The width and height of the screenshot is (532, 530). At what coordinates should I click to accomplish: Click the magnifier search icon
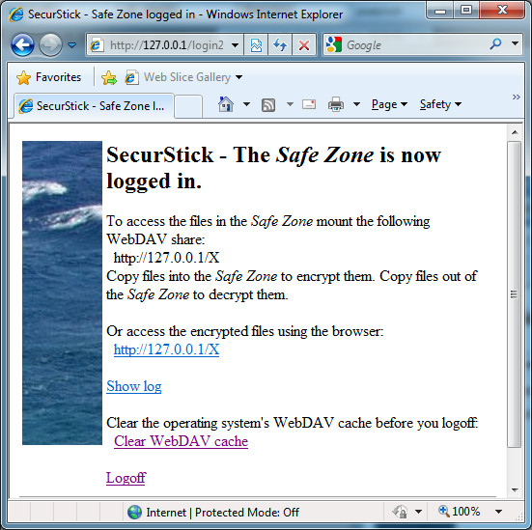pos(495,43)
